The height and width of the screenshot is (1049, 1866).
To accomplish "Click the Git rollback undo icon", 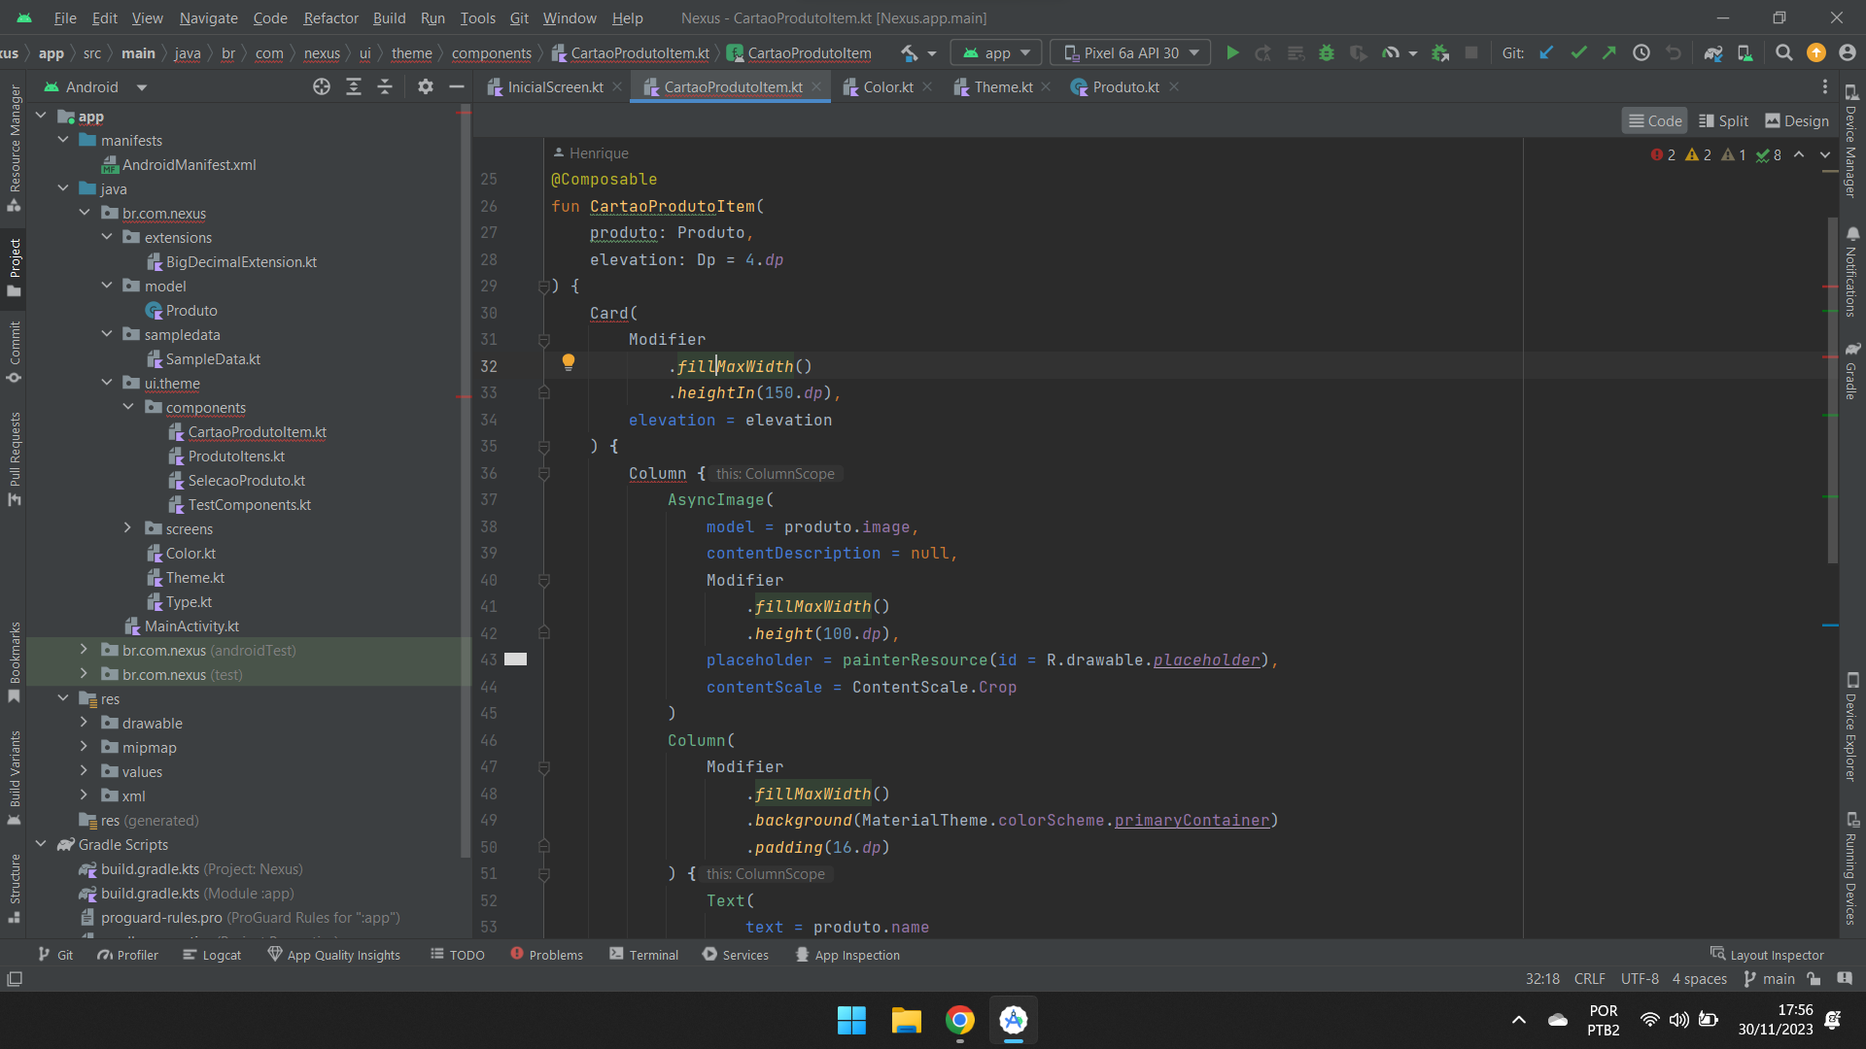I will (1674, 53).
